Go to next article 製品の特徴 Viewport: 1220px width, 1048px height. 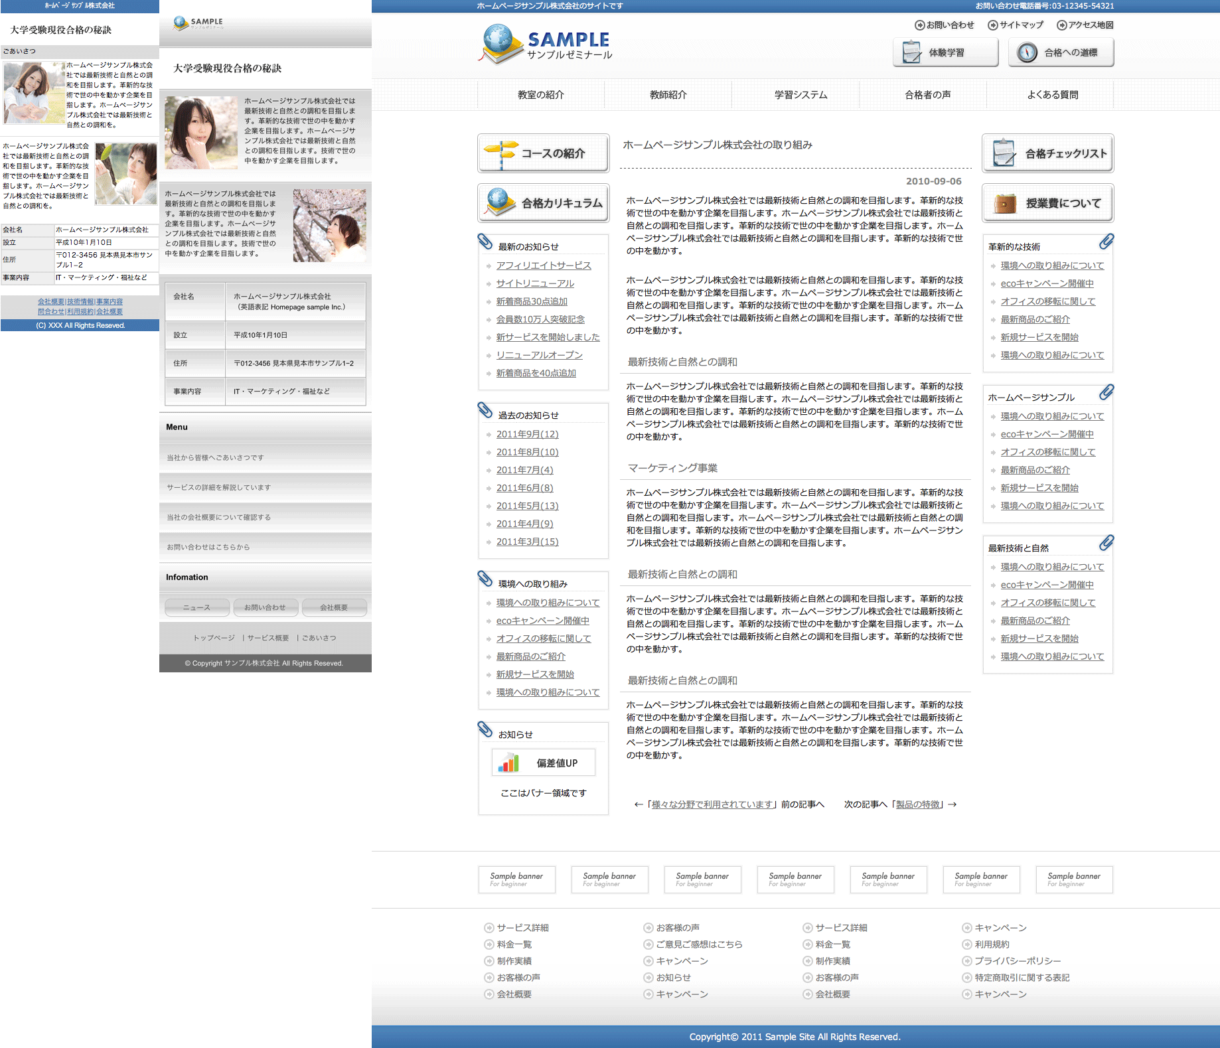[918, 804]
